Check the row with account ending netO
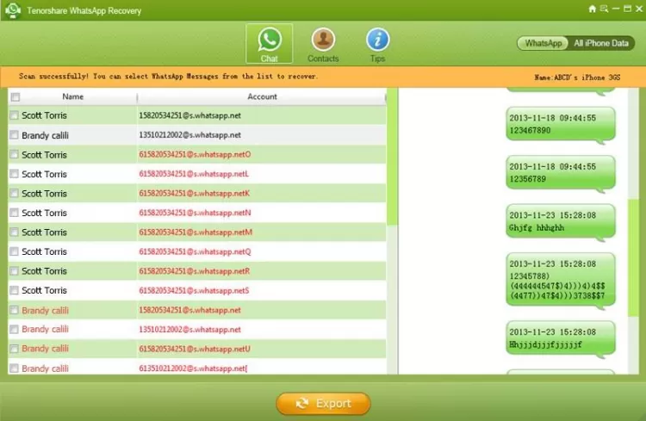The width and height of the screenshot is (646, 421). [x=14, y=154]
